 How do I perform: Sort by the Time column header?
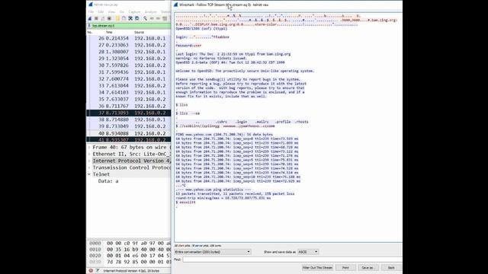point(109,32)
